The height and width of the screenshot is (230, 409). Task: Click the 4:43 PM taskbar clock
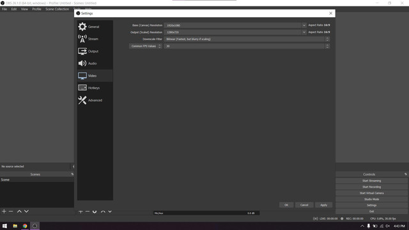[399, 226]
